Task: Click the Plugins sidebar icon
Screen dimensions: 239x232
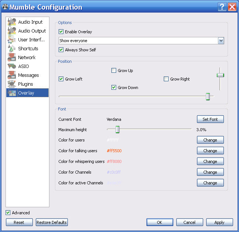Action: click(12, 84)
